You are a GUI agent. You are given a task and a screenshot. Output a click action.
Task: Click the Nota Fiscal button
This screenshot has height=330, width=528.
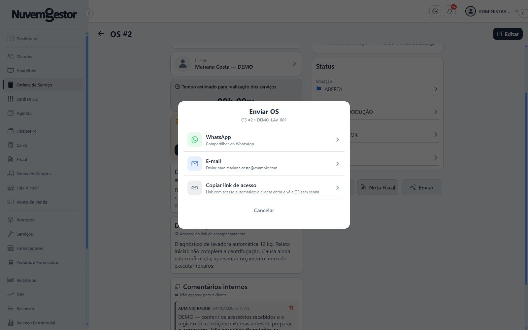pyautogui.click(x=378, y=187)
